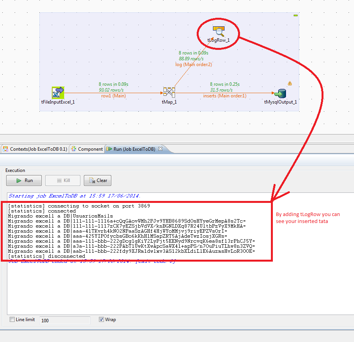Select the log (Main order:2) connection label

coord(194,65)
